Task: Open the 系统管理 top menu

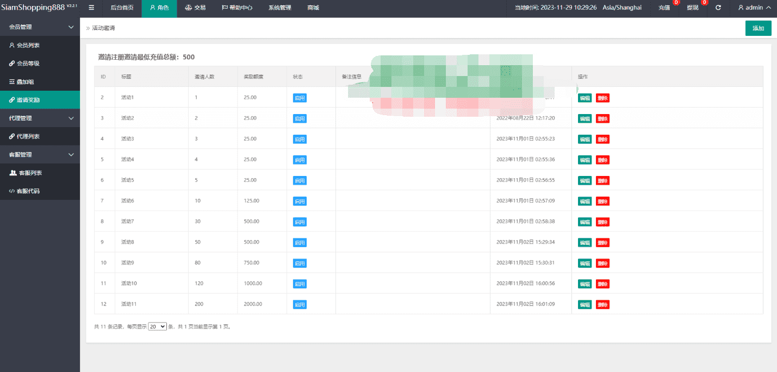Action: click(279, 8)
